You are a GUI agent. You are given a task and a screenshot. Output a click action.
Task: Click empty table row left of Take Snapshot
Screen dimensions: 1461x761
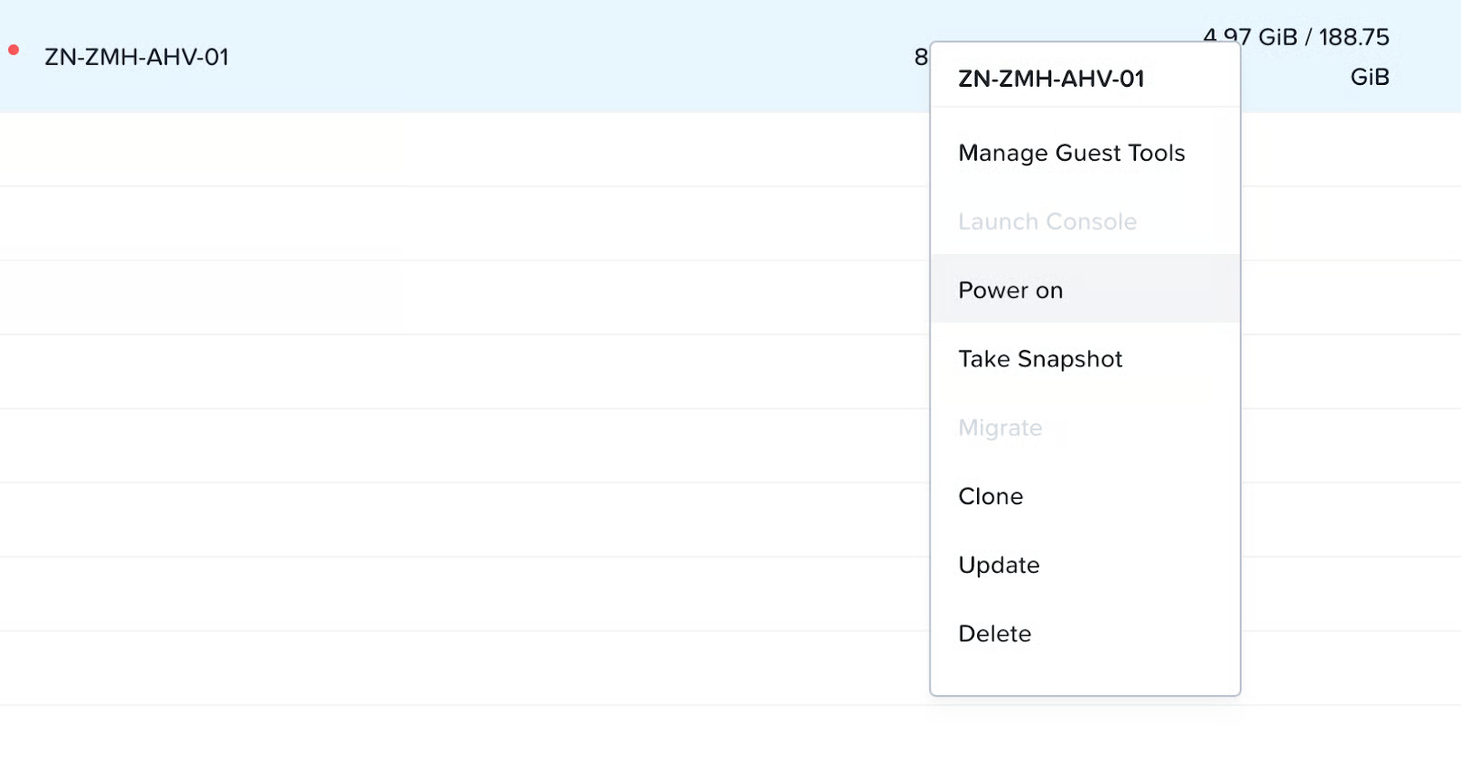pos(457,372)
